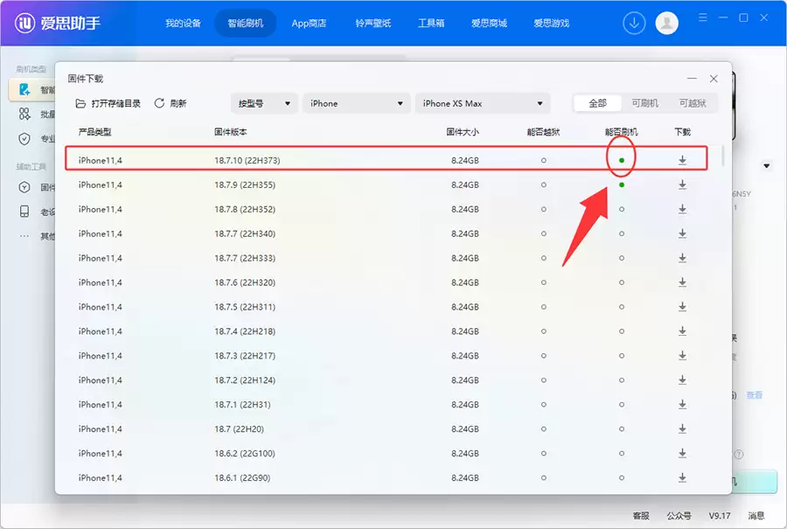Click the 查看 link behind the dialog
This screenshot has height=529, width=787.
(755, 395)
